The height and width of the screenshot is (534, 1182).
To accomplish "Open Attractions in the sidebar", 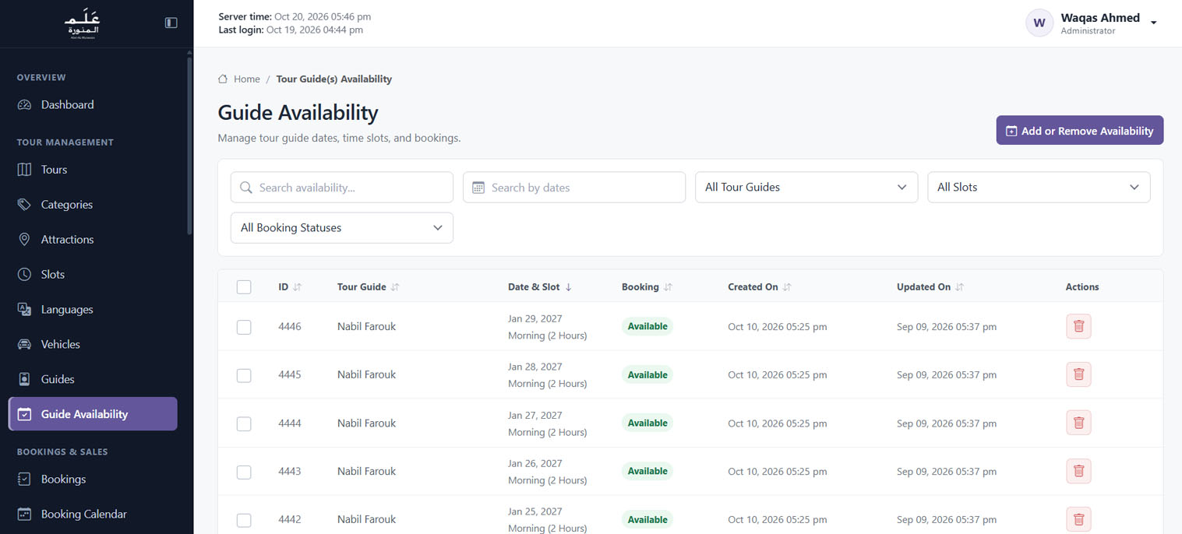I will click(94, 240).
